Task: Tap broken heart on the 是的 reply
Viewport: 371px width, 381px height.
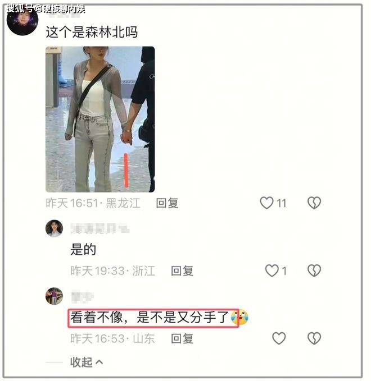Action: [x=314, y=270]
